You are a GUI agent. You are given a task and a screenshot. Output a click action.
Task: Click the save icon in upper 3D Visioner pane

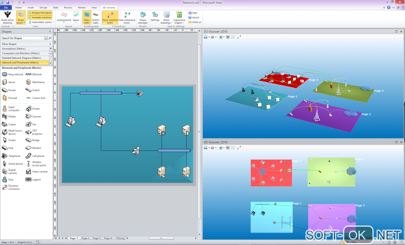pos(206,37)
